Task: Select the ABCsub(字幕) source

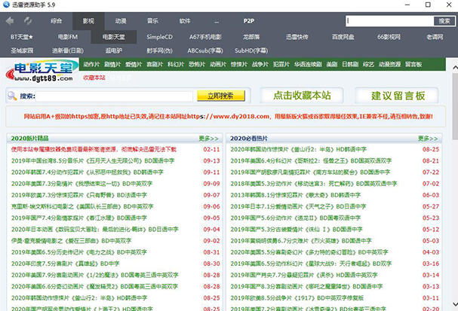Action: tap(205, 50)
